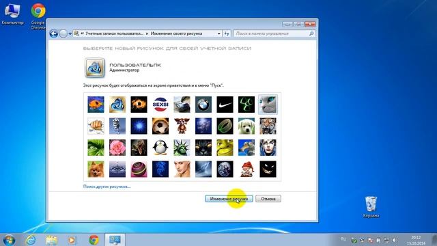The image size is (437, 246).
Task: Click the Отмена button
Action: 268,199
